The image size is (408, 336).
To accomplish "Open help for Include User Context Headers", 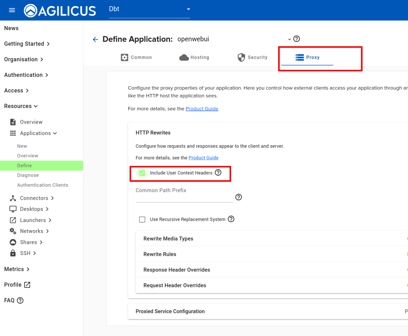I will [218, 173].
